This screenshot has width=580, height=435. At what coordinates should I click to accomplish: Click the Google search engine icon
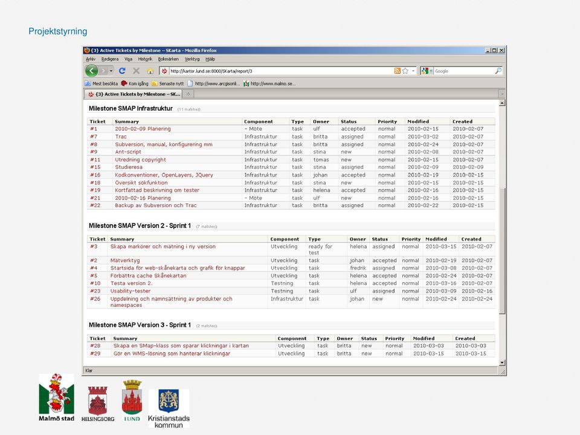[x=425, y=71]
